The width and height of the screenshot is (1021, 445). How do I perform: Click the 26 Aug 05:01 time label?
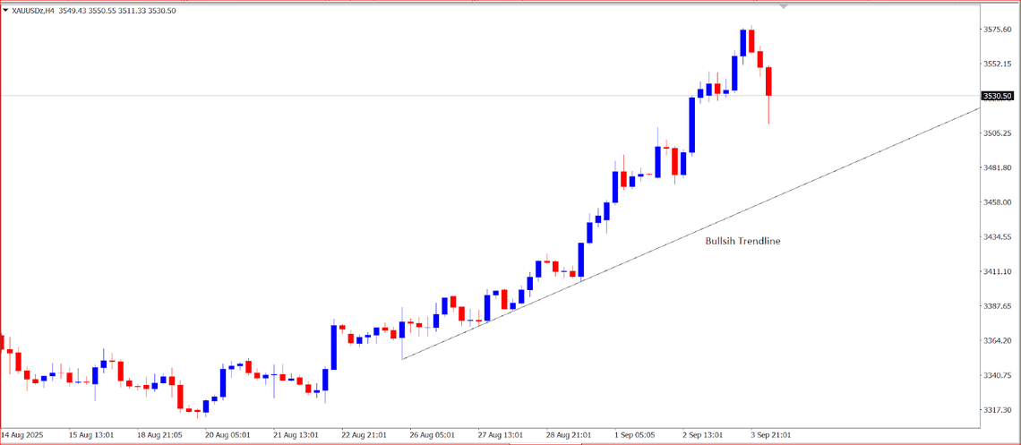click(x=433, y=435)
